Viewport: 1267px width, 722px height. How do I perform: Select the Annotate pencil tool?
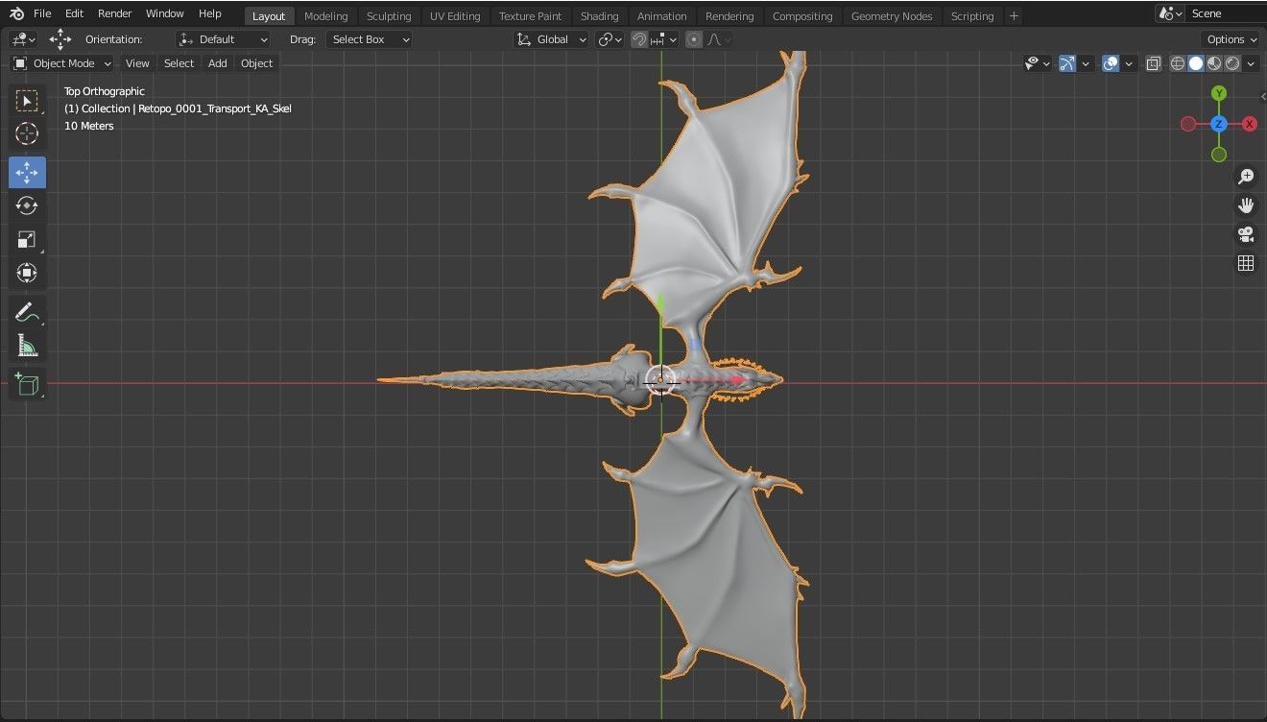pos(27,312)
